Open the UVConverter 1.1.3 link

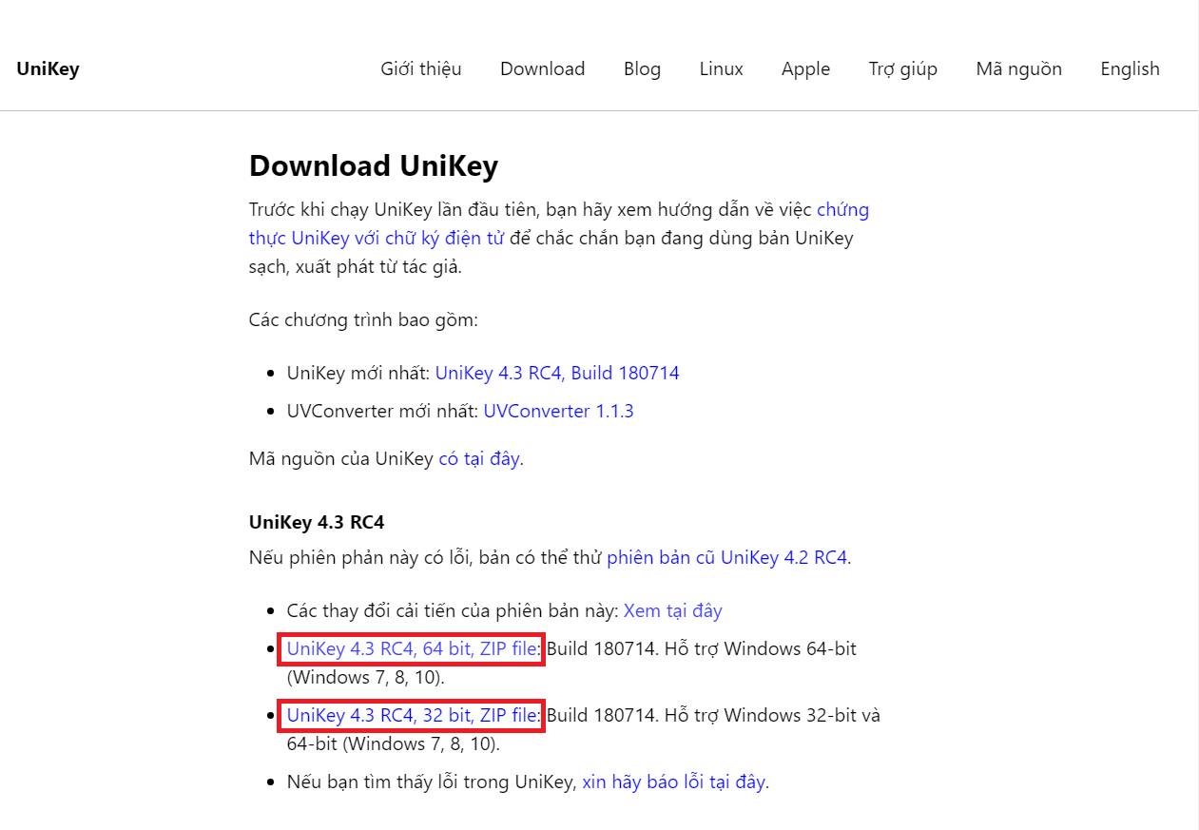click(558, 411)
